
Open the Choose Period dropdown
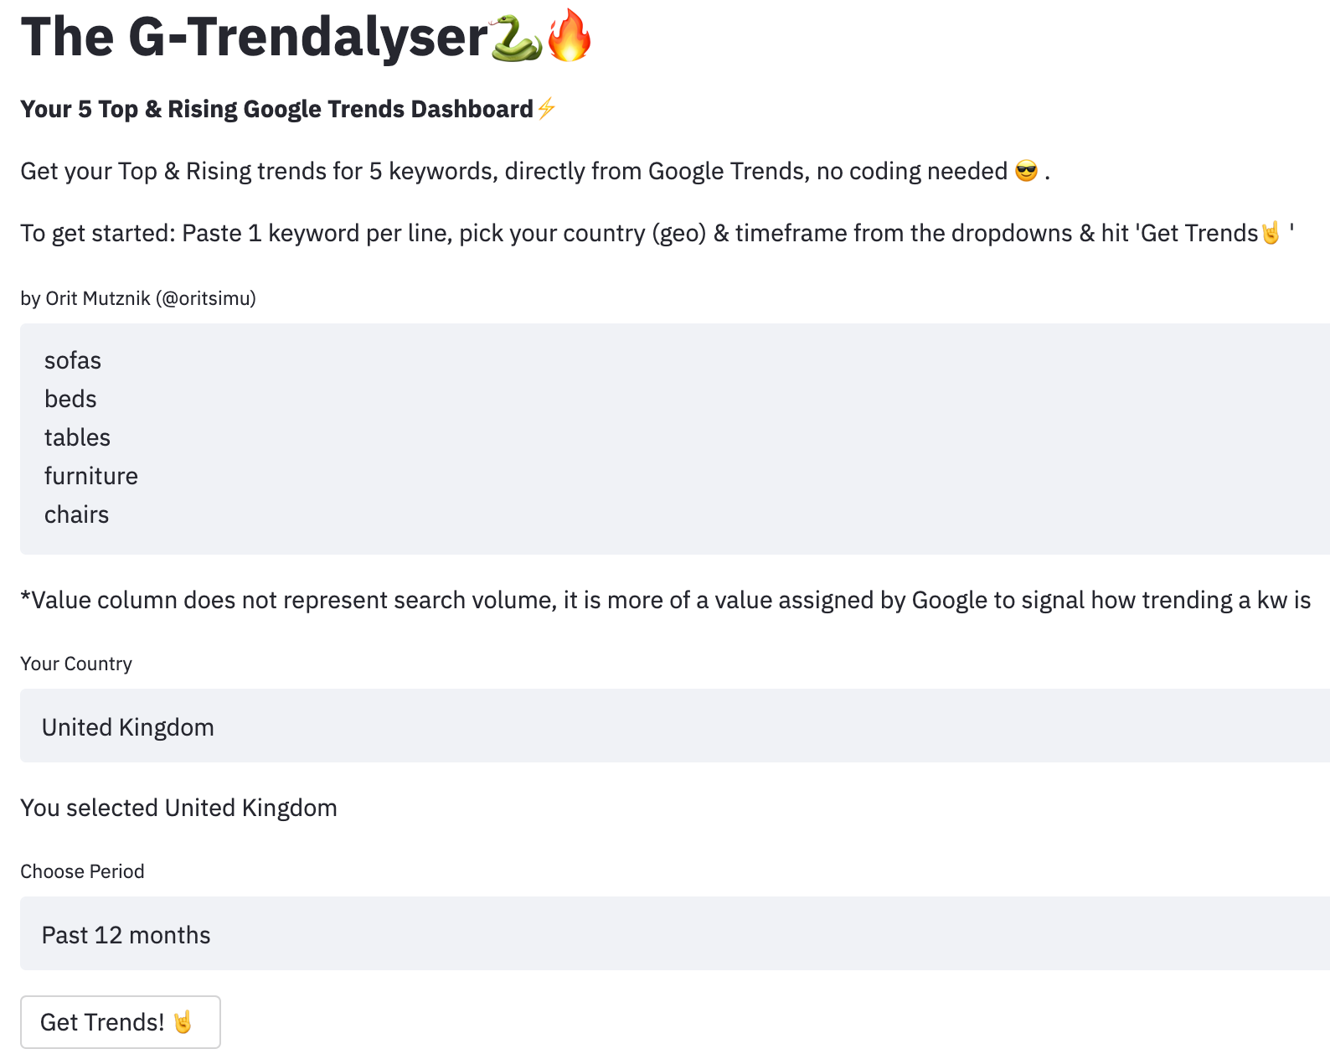tap(675, 933)
